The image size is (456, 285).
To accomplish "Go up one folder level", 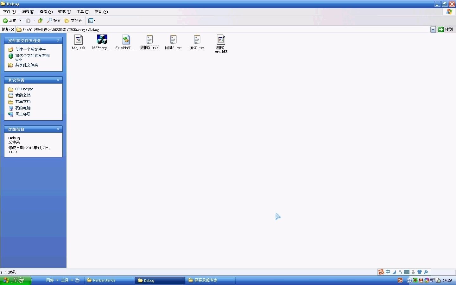I will tap(40, 21).
